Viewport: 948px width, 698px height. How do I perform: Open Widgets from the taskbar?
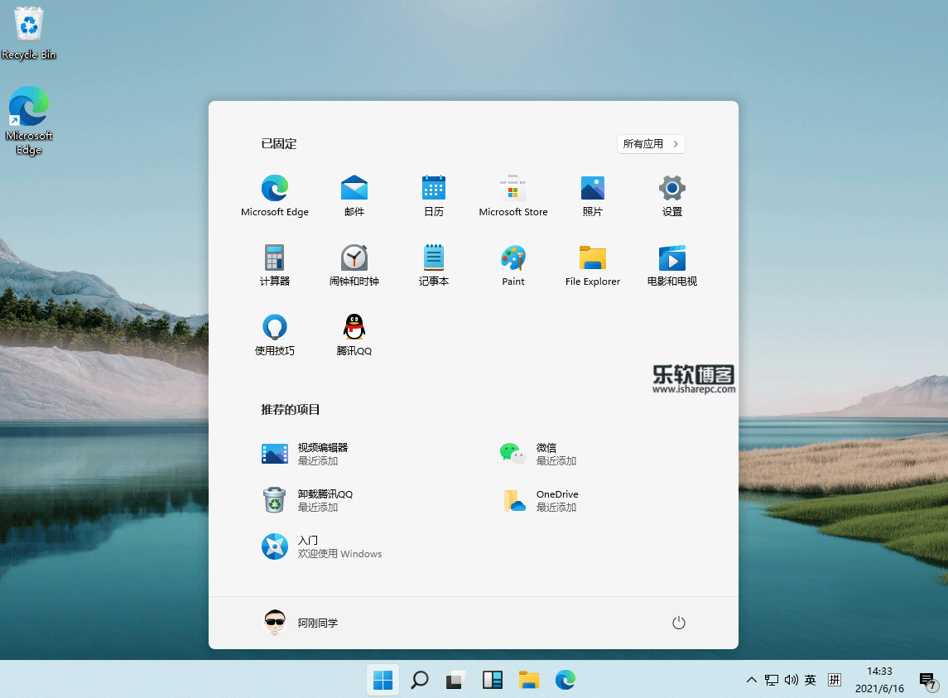493,680
